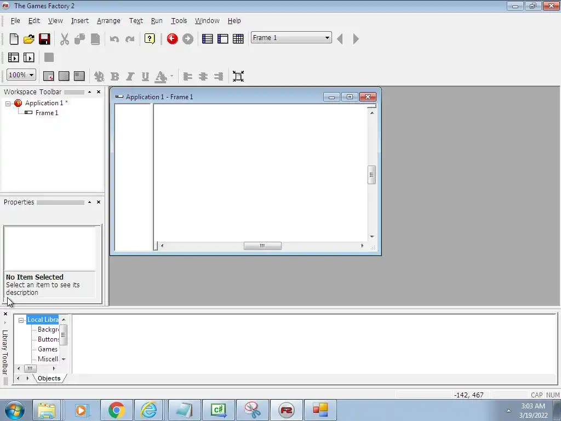Open the Event editor grid icon

point(238,39)
